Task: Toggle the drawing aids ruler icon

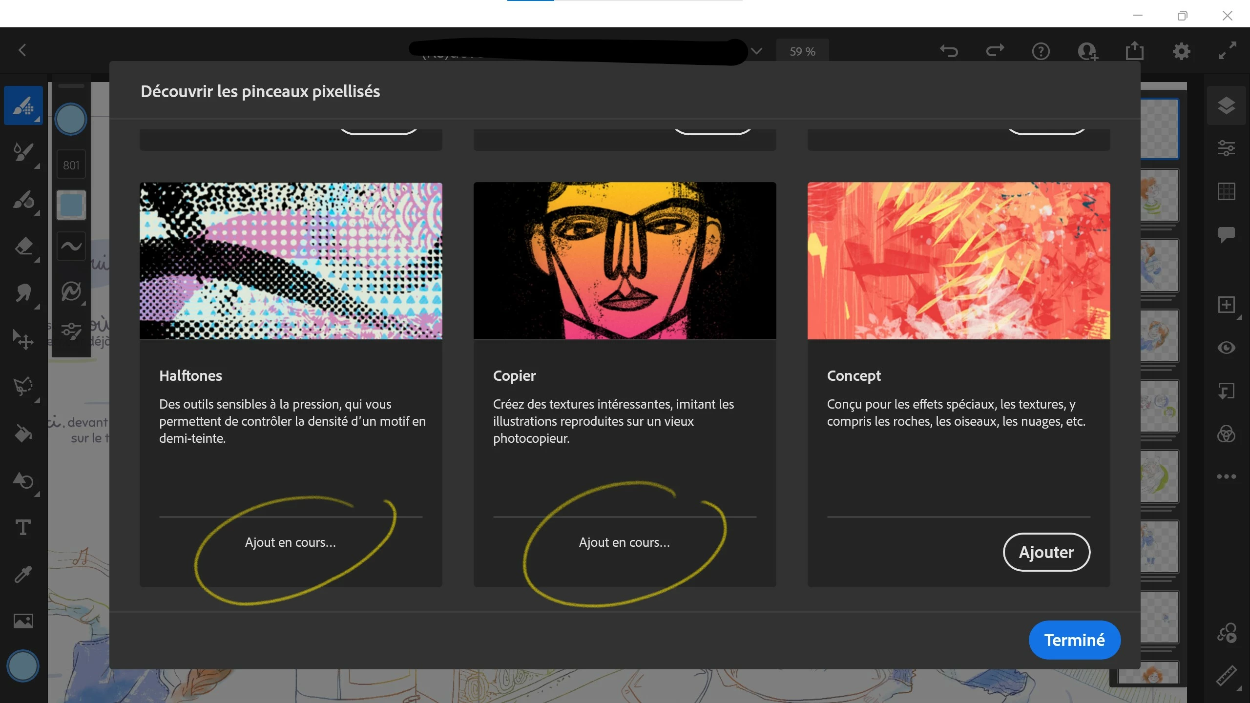Action: click(x=1226, y=676)
